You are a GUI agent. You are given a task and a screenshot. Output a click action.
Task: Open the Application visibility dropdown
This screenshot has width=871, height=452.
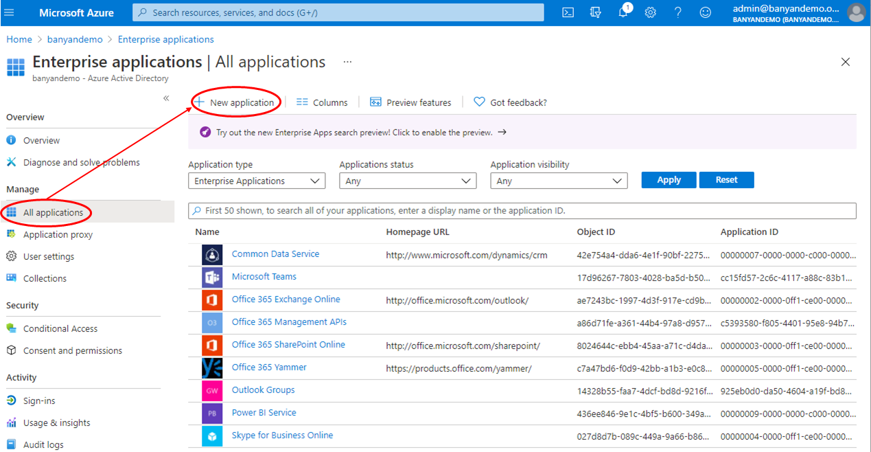[559, 181]
